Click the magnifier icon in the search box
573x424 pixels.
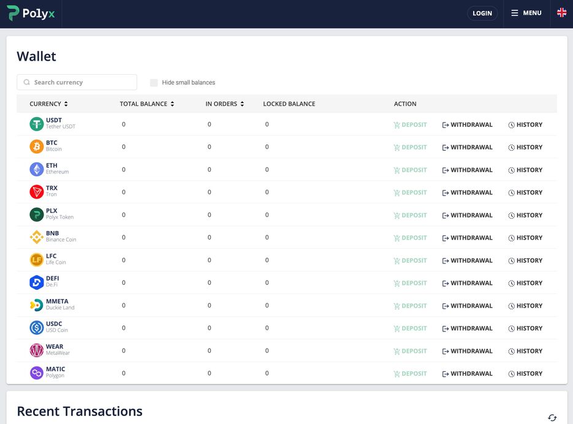click(27, 82)
